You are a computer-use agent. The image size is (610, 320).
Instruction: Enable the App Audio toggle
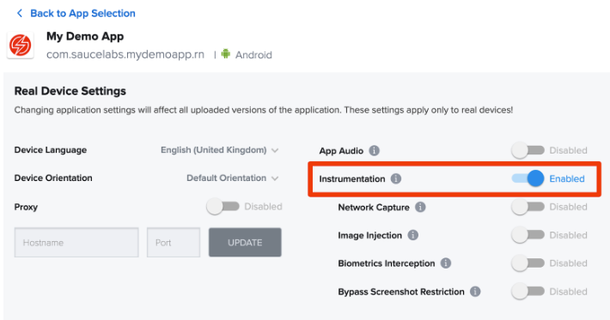528,150
